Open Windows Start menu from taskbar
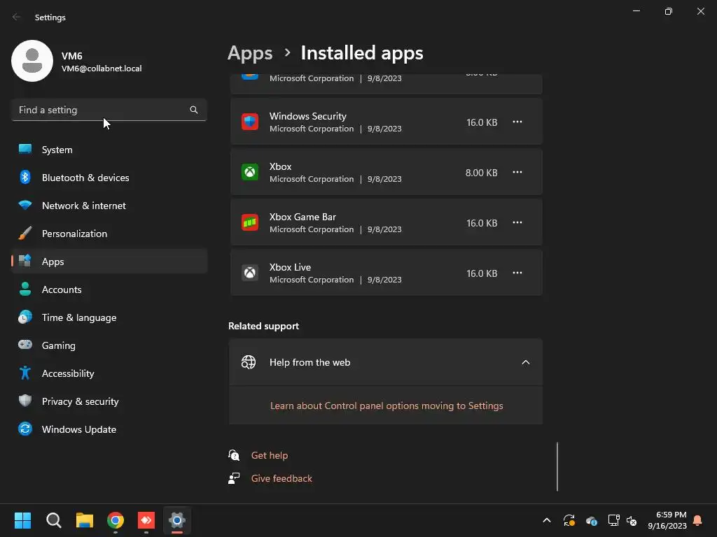 [x=22, y=520]
